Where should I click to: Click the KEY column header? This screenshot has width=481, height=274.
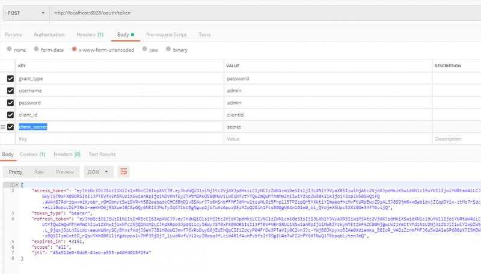tap(22, 66)
